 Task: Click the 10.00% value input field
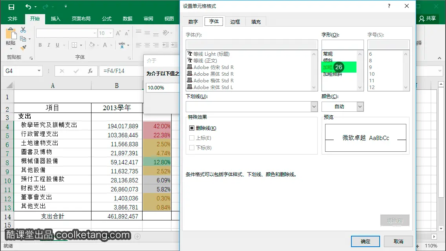pos(163,87)
